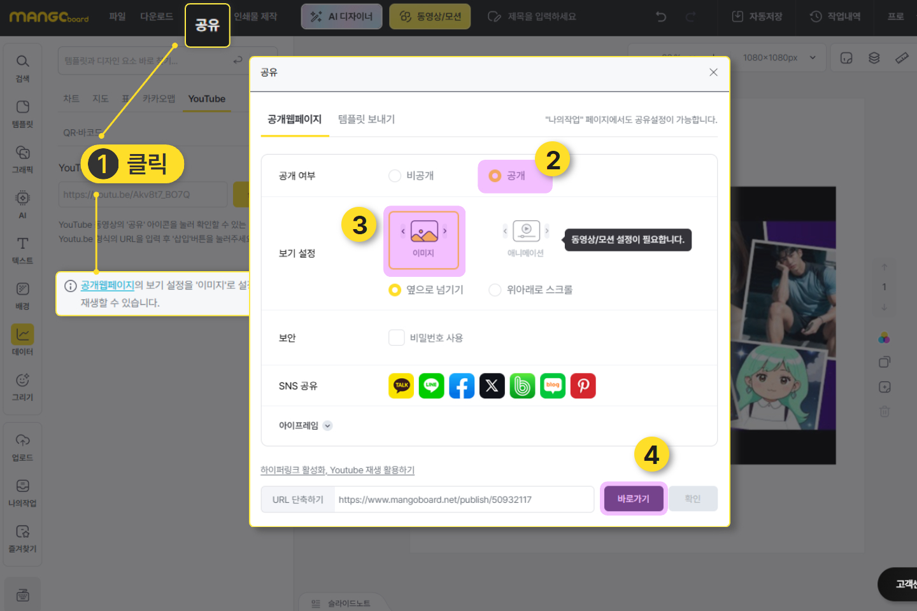Expand the 아이프레임 section
The image size is (917, 611).
[x=327, y=426]
